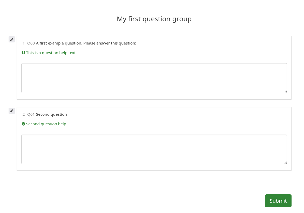
Task: Click the 'This is a question help text.' message
Action: pyautogui.click(x=51, y=53)
